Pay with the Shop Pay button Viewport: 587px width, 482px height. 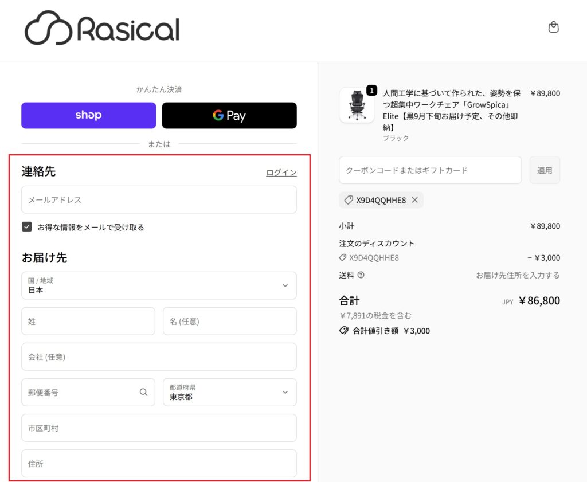click(88, 115)
